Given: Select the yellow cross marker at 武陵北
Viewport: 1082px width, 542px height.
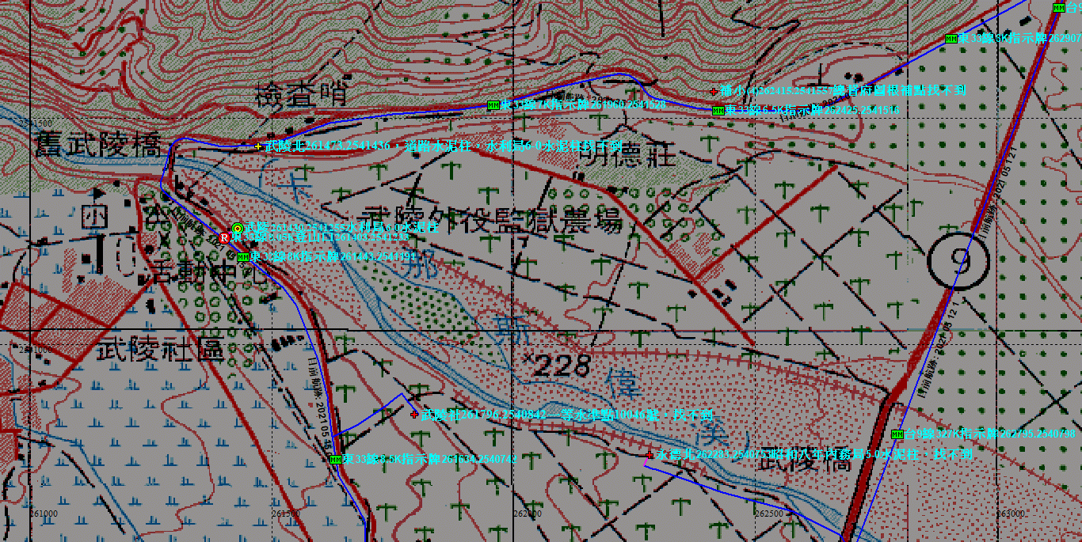Looking at the screenshot, I should (x=257, y=146).
